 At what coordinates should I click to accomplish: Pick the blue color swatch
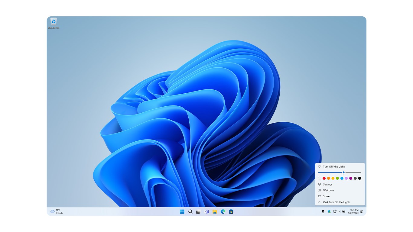(x=342, y=178)
